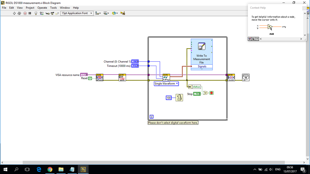Toggle the Lock Context Help button
The width and height of the screenshot is (310, 174).
tap(253, 39)
